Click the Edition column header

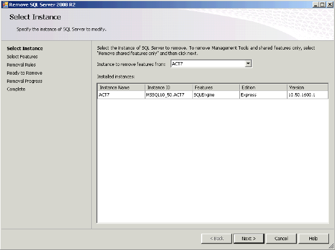(263, 88)
